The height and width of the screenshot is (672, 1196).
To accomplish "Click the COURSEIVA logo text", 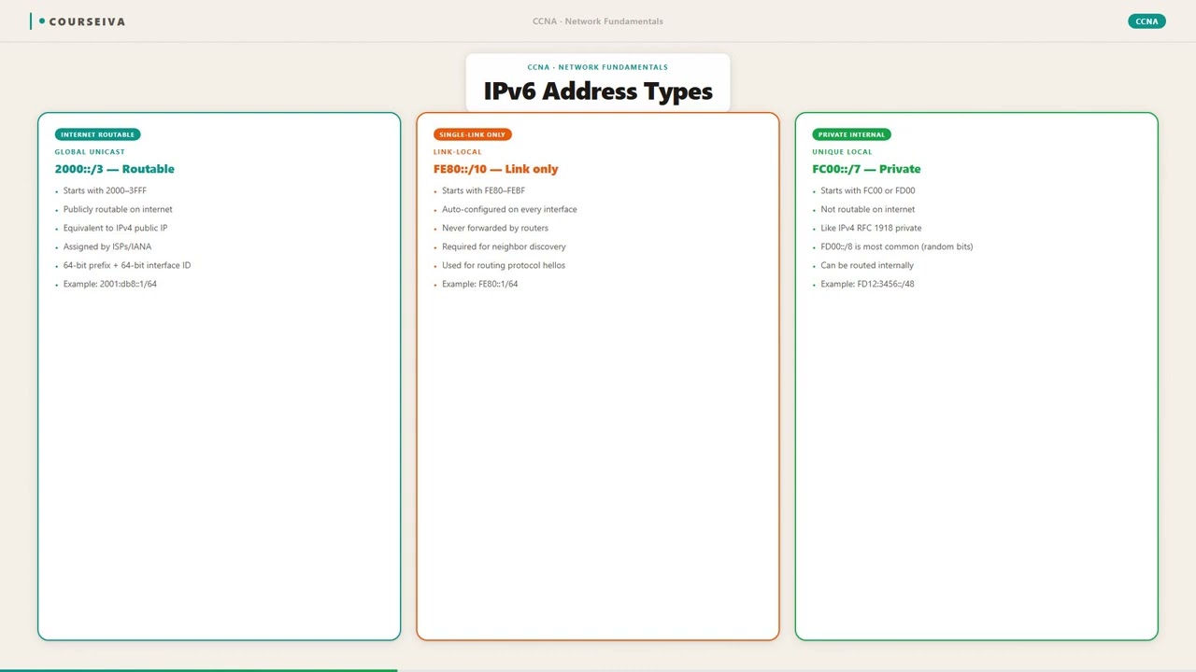I will [x=87, y=21].
